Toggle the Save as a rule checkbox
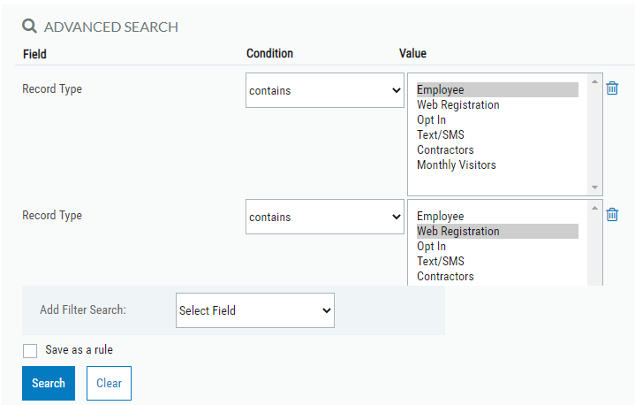635x405 pixels. [30, 350]
